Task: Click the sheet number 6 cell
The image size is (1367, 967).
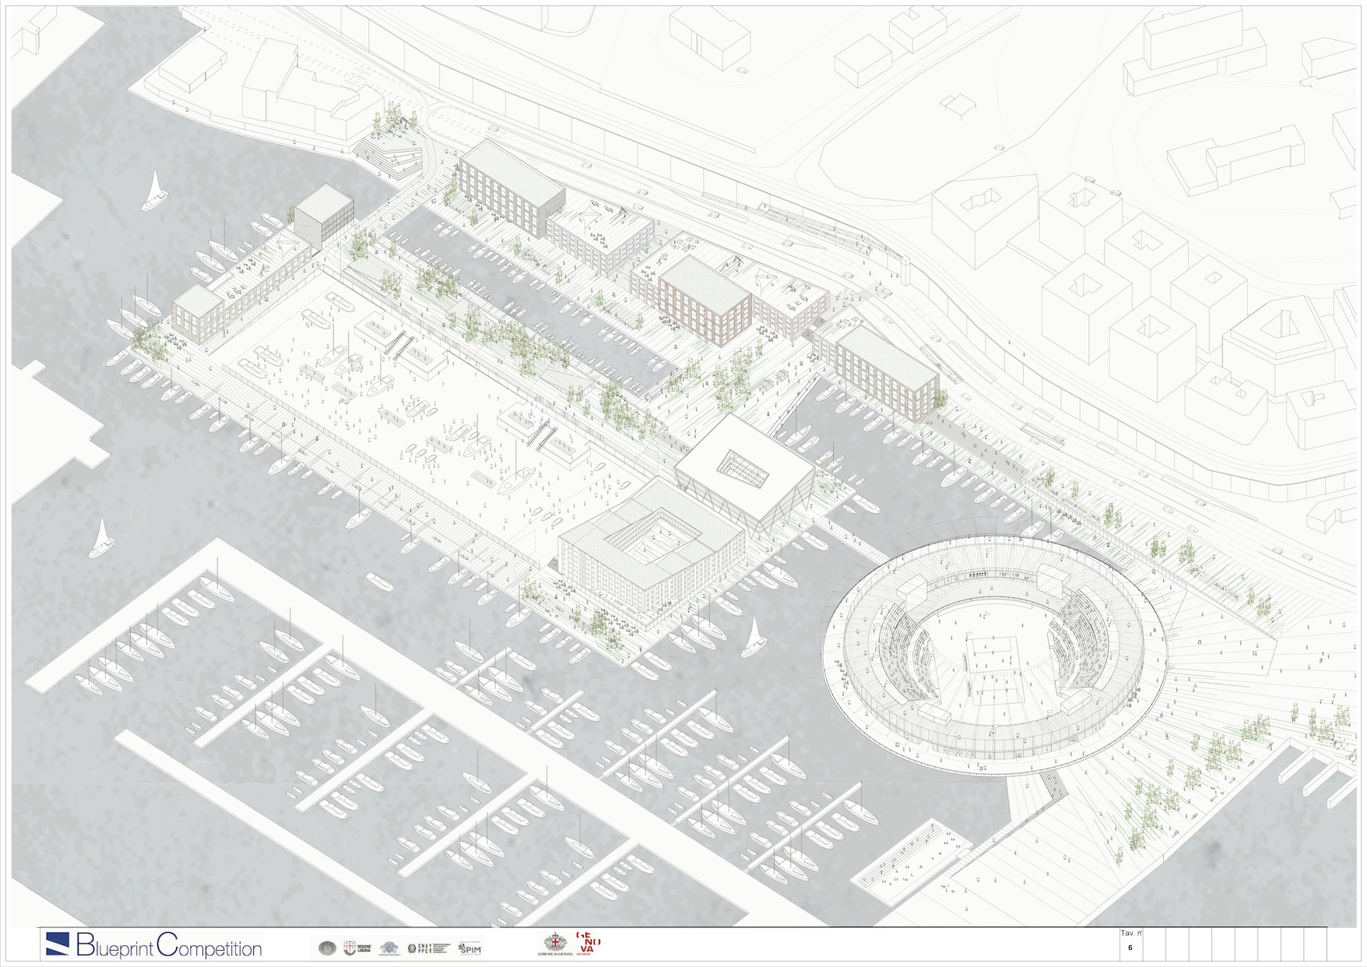Action: [x=1129, y=948]
